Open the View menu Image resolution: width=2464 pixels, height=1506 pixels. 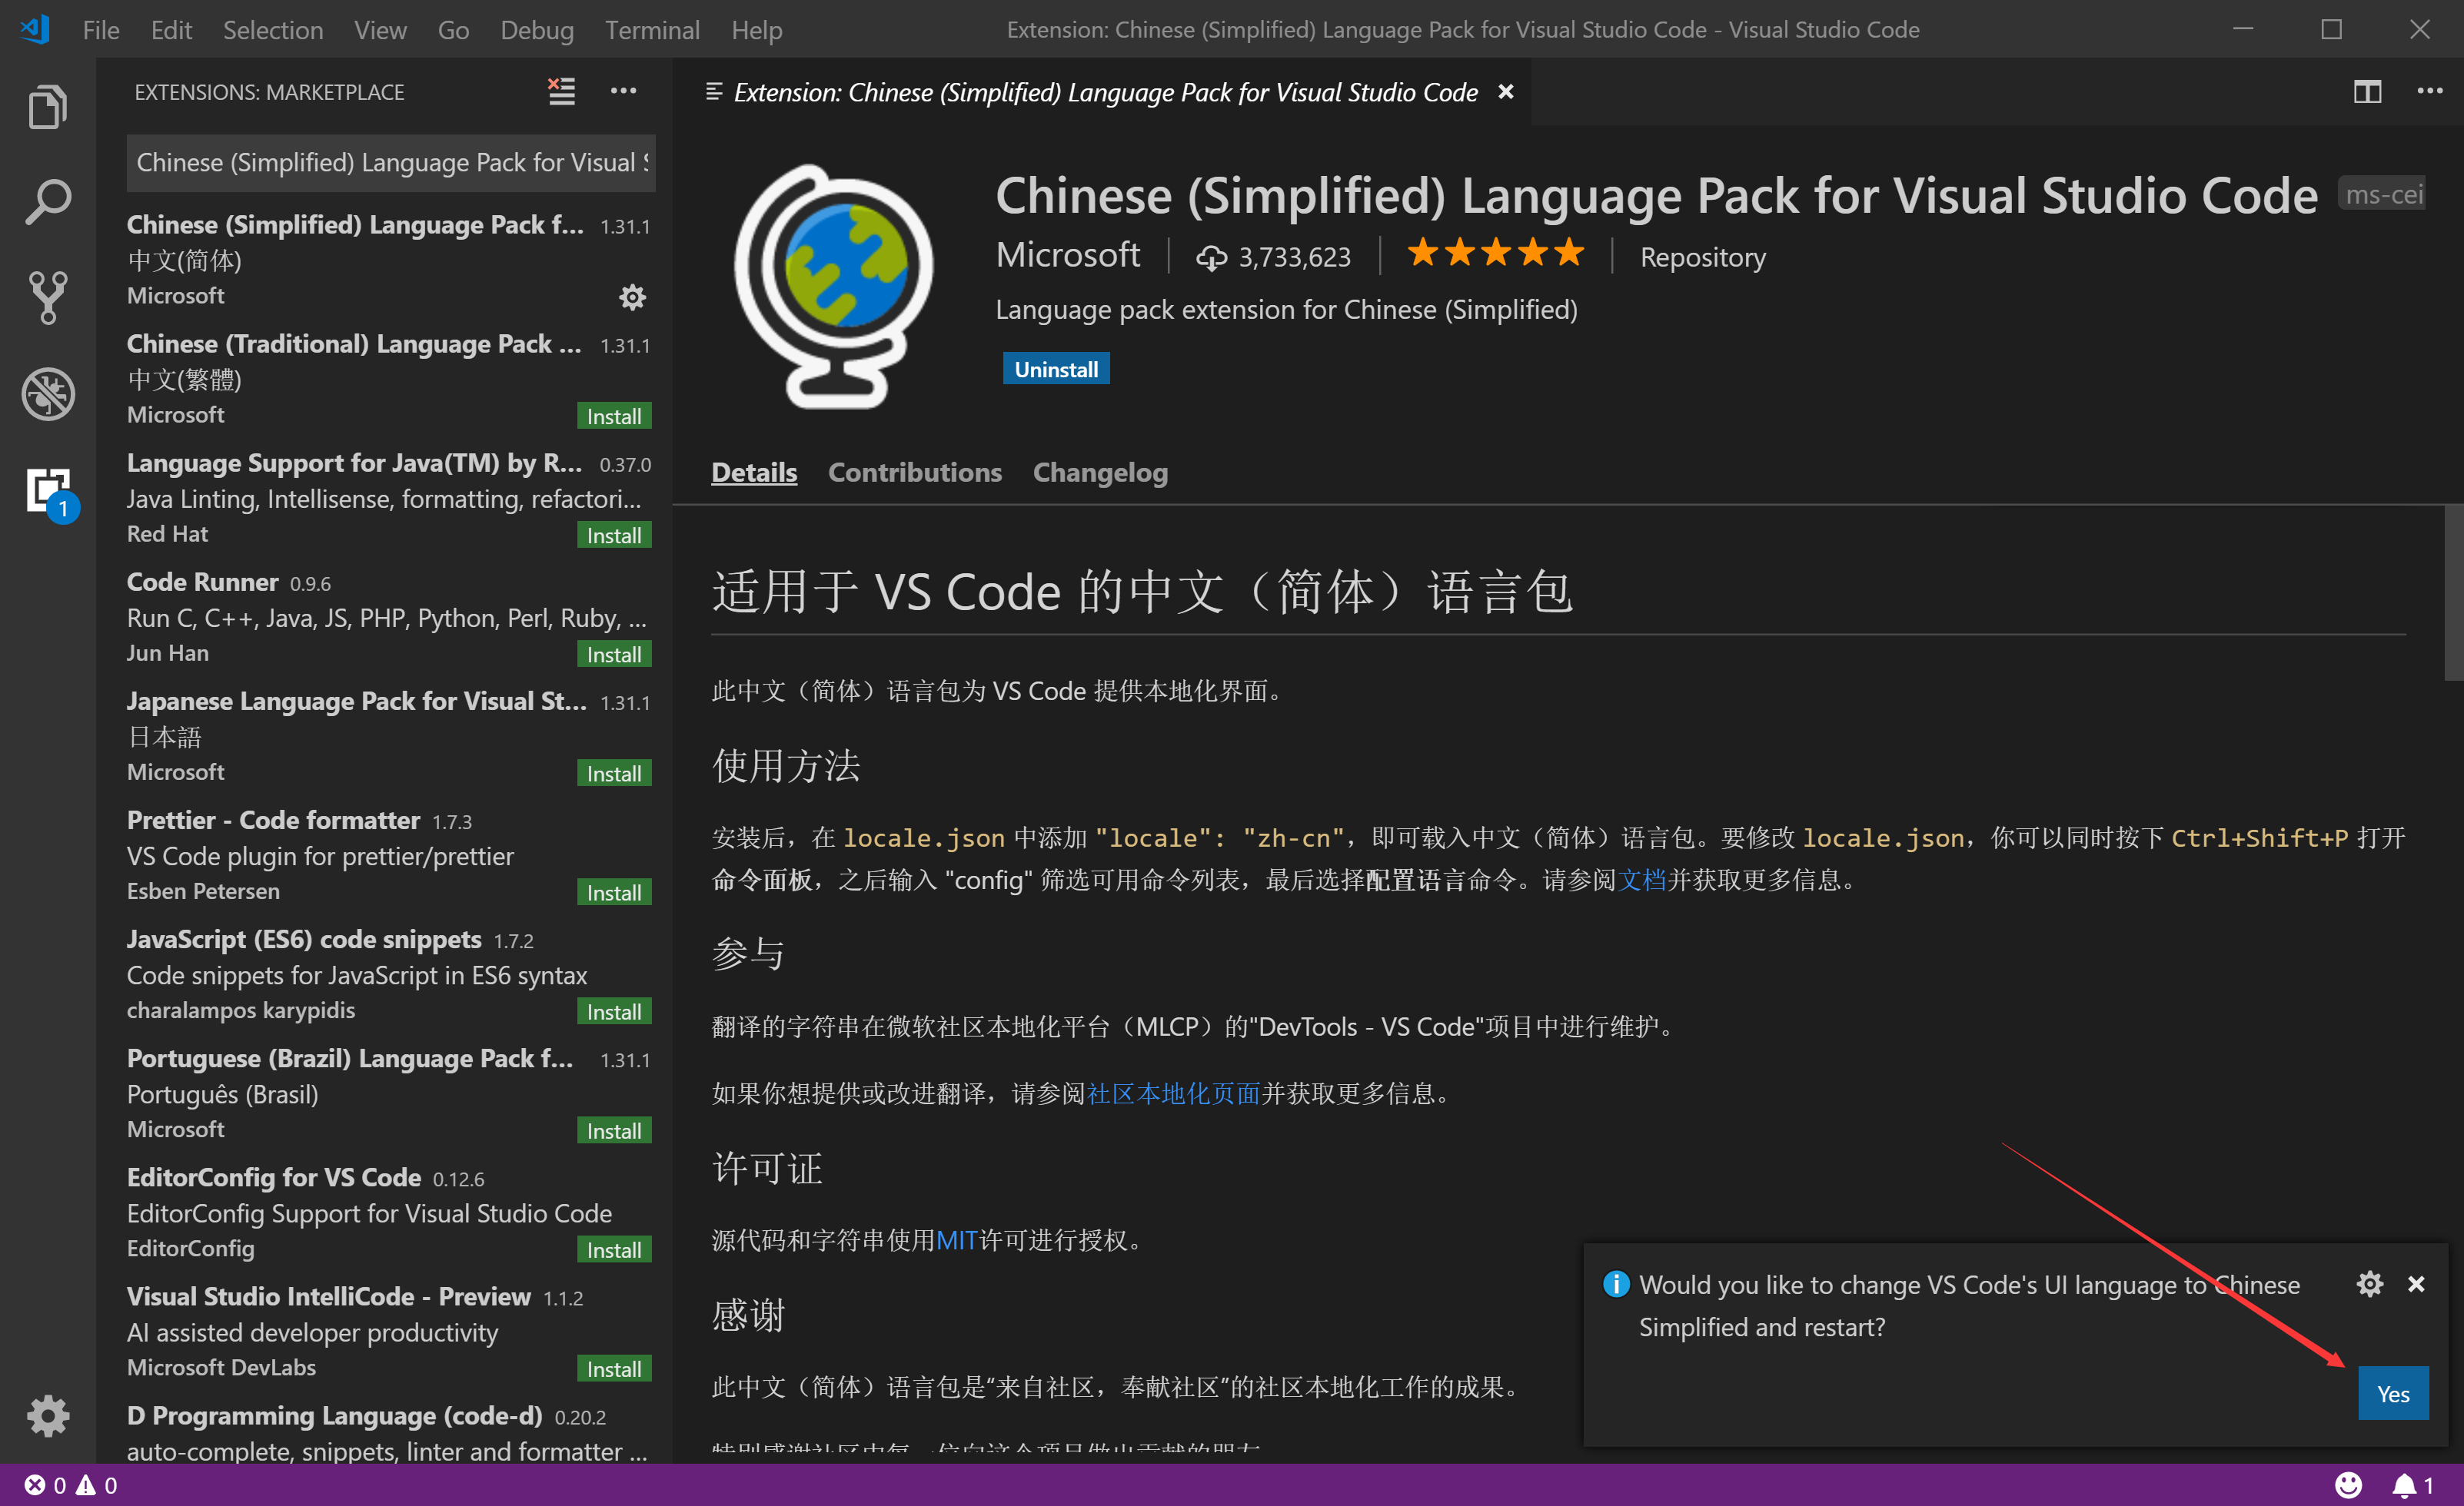coord(380,30)
